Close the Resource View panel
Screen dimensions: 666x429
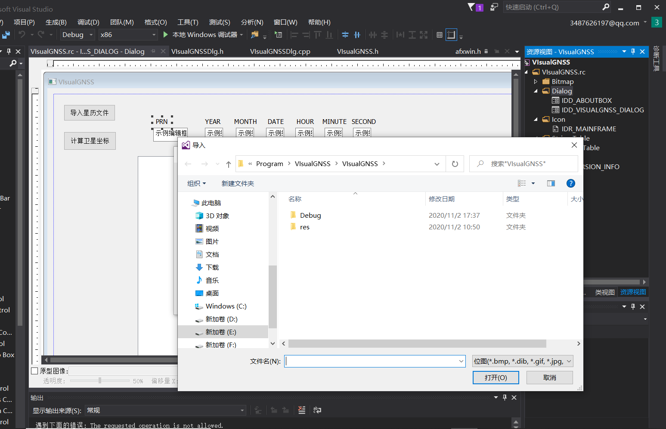(642, 52)
